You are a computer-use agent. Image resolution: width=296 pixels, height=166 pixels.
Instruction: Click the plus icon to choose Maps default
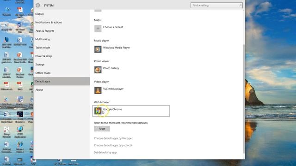98,29
